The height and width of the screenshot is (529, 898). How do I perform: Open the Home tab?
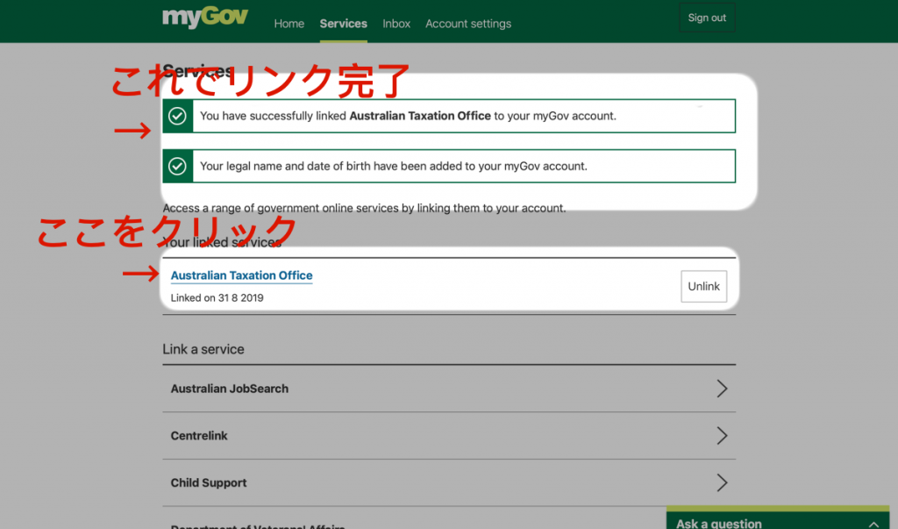[289, 24]
